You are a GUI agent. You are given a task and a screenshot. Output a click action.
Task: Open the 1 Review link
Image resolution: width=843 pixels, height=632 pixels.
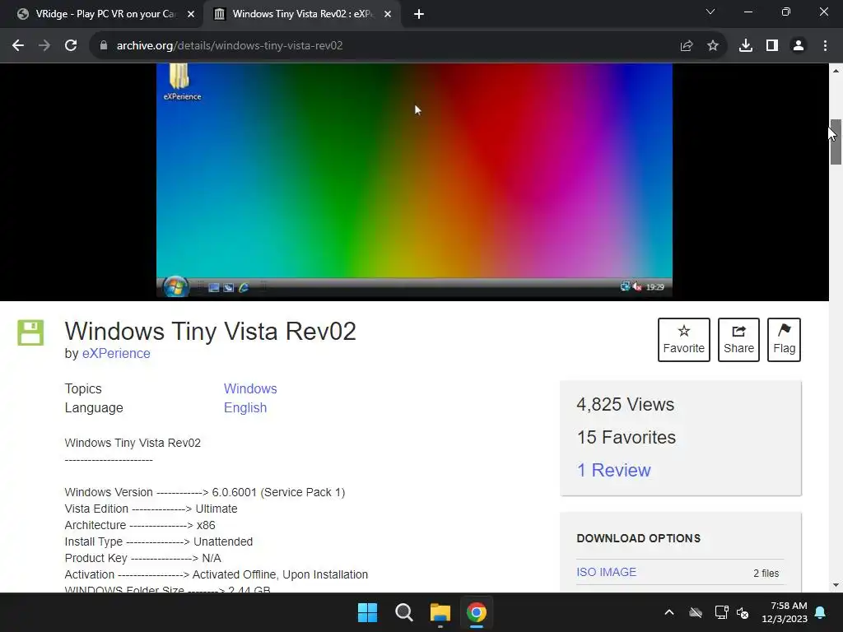613,470
